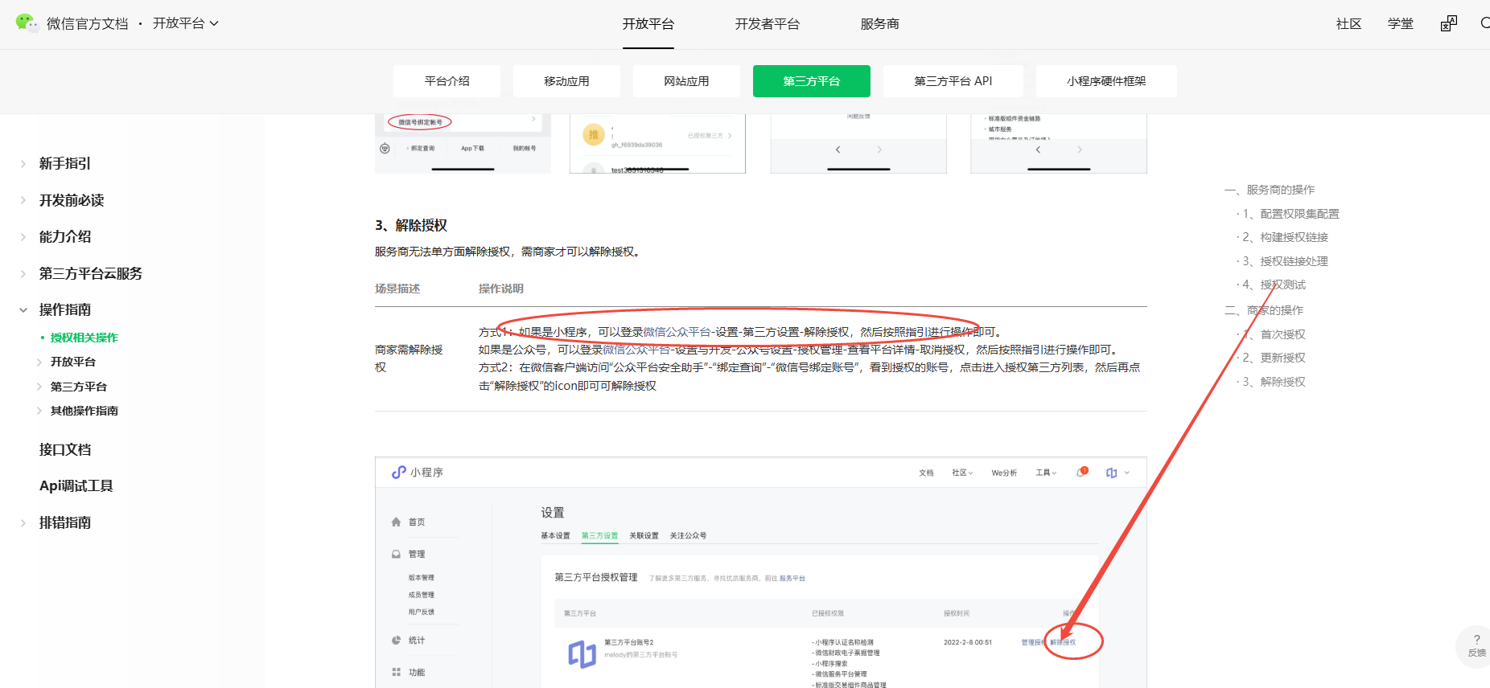Open the first phone screenshot thumbnail with 微信号绑定账号
The width and height of the screenshot is (1490, 688).
[463, 143]
